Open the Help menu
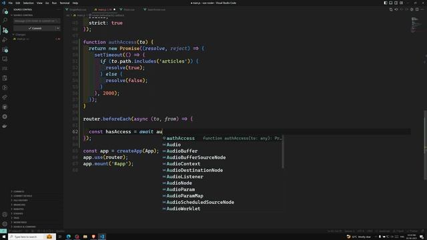Screen dimensions: 427x240 [x=75, y=3]
